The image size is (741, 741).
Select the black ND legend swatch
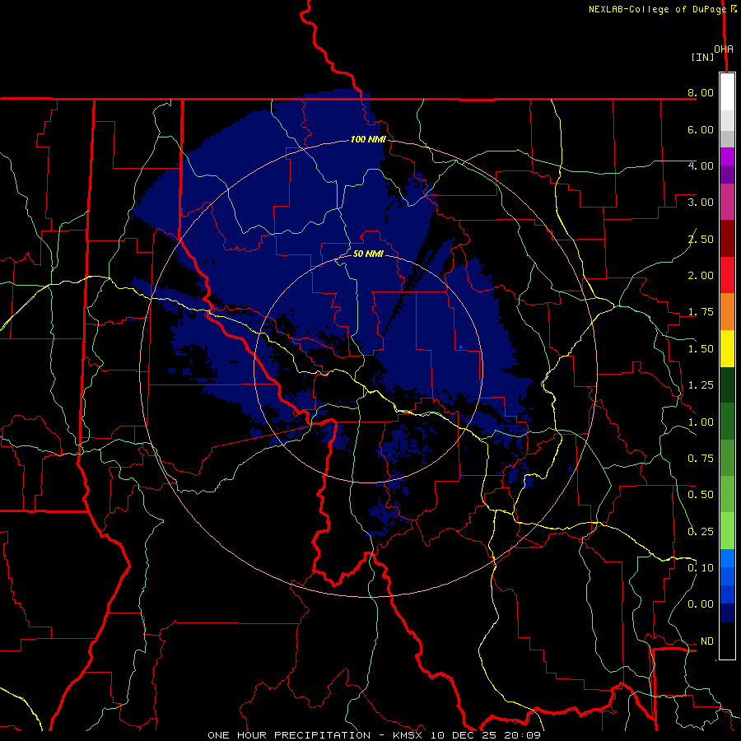[x=727, y=641]
